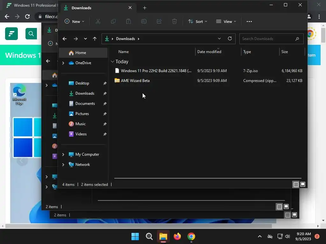Open taskbar Search icon
The width and height of the screenshot is (326, 244).
pyautogui.click(x=149, y=236)
